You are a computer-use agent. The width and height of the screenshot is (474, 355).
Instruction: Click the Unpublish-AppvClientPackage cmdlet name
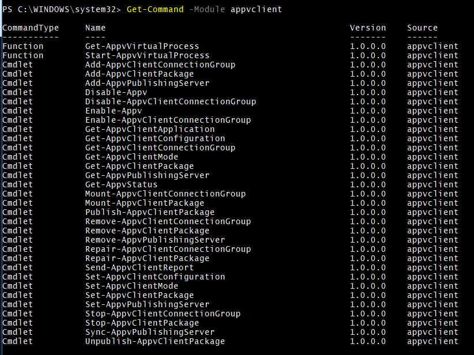point(155,341)
